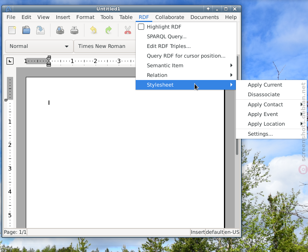
Task: Click inside the blank document page
Action: tap(125, 153)
